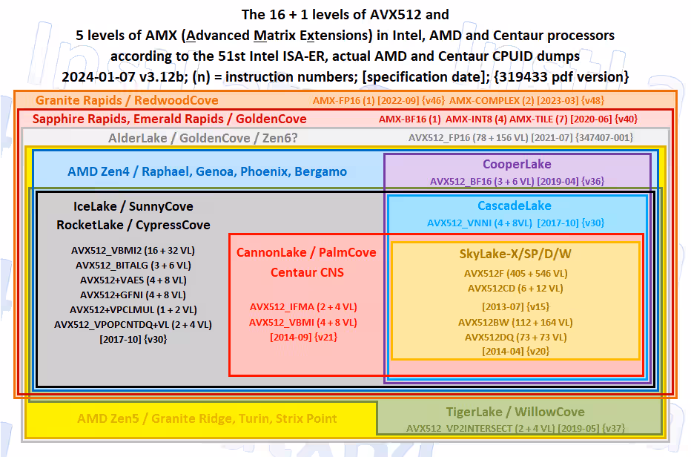Click the '5 levels of AMX' title line
The width and height of the screenshot is (691, 457).
[x=345, y=36]
